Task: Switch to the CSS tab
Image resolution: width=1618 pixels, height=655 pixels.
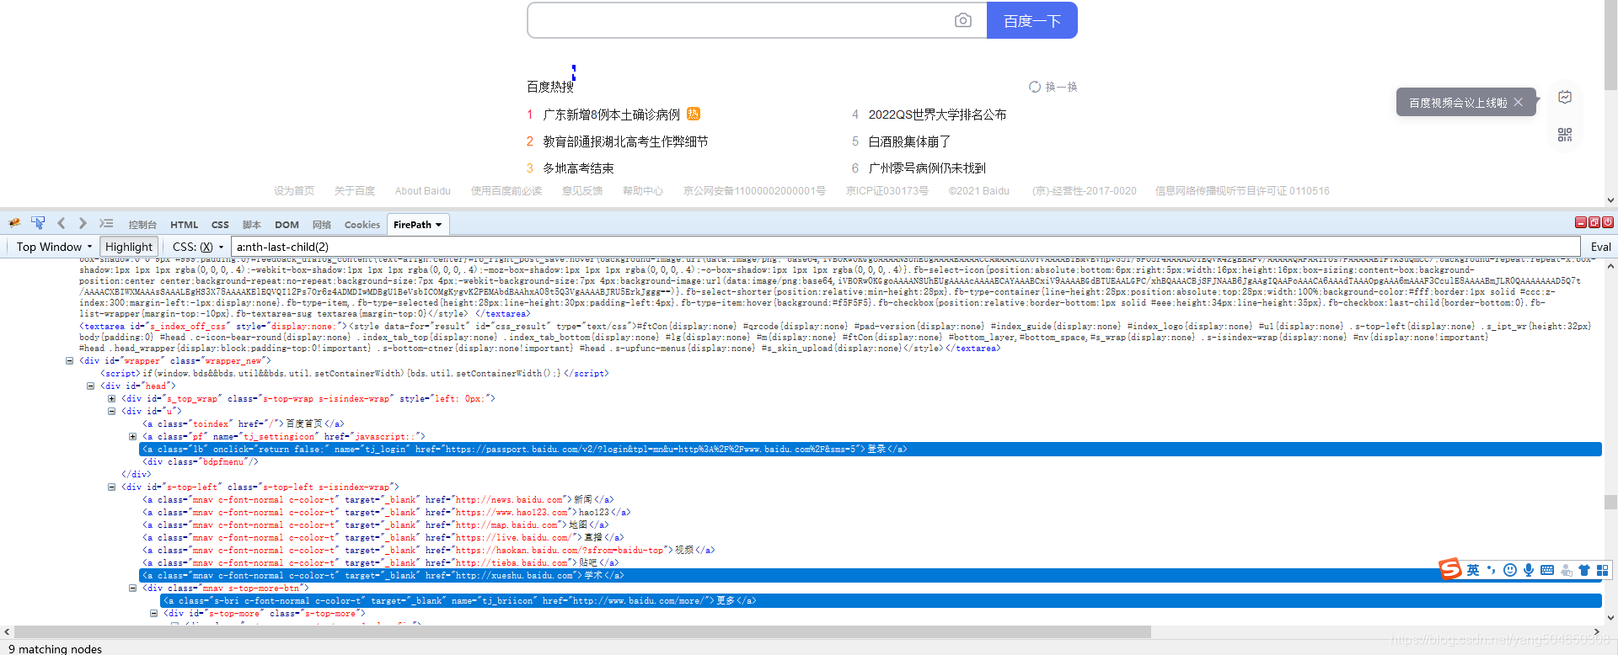Action: click(220, 225)
